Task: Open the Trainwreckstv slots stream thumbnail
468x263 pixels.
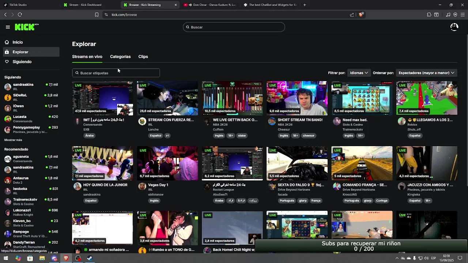Action: coord(362,98)
